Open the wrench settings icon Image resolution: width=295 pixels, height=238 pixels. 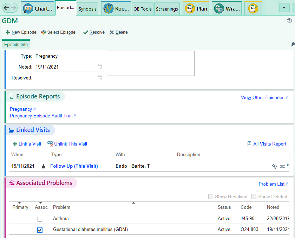pyautogui.click(x=293, y=44)
